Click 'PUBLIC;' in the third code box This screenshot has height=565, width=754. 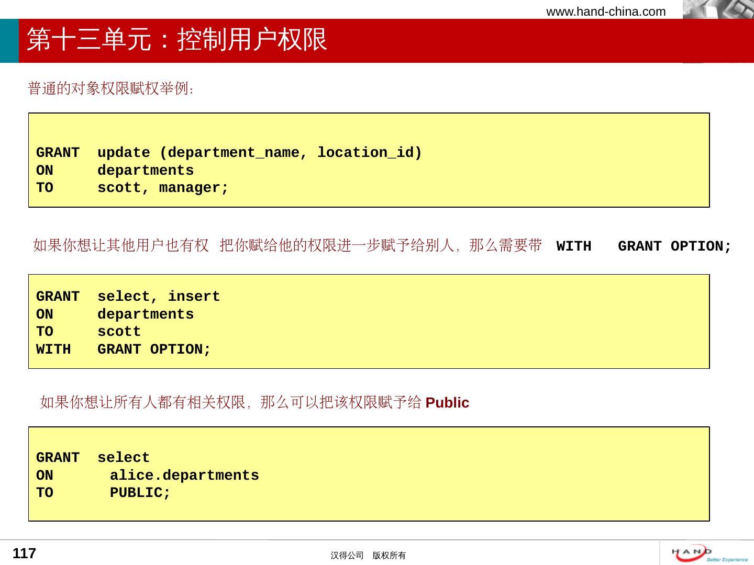[140, 493]
